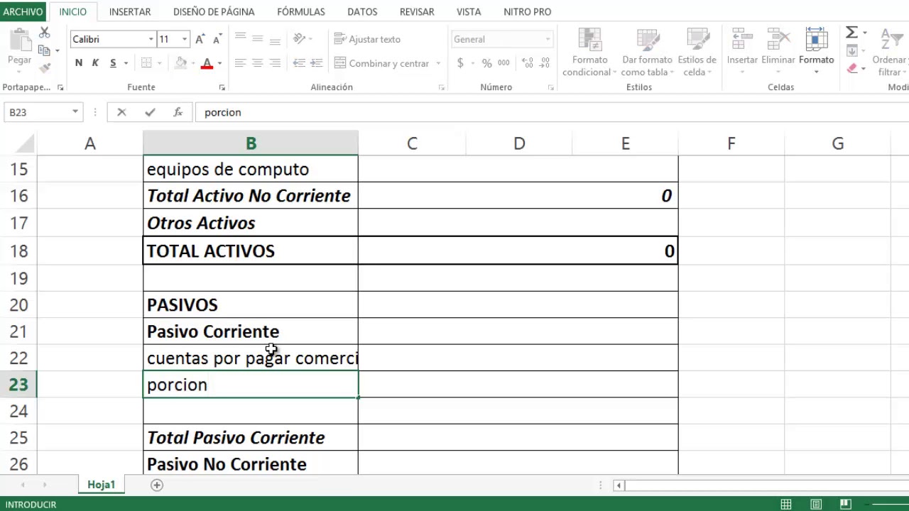Select the Hoja1 sheet tab
909x511 pixels.
point(101,485)
